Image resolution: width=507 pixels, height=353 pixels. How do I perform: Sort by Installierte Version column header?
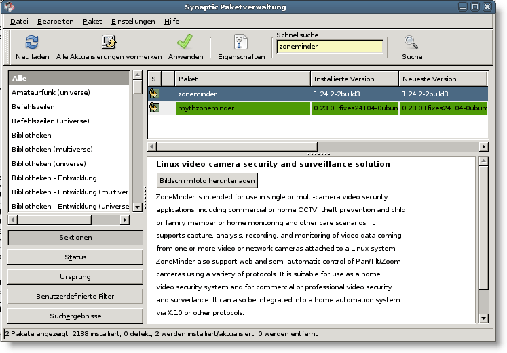click(x=354, y=79)
